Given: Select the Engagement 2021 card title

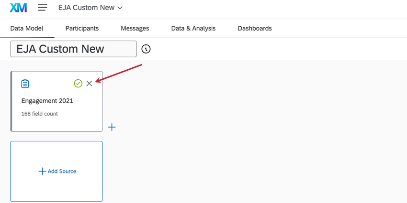Looking at the screenshot, I should point(47,101).
